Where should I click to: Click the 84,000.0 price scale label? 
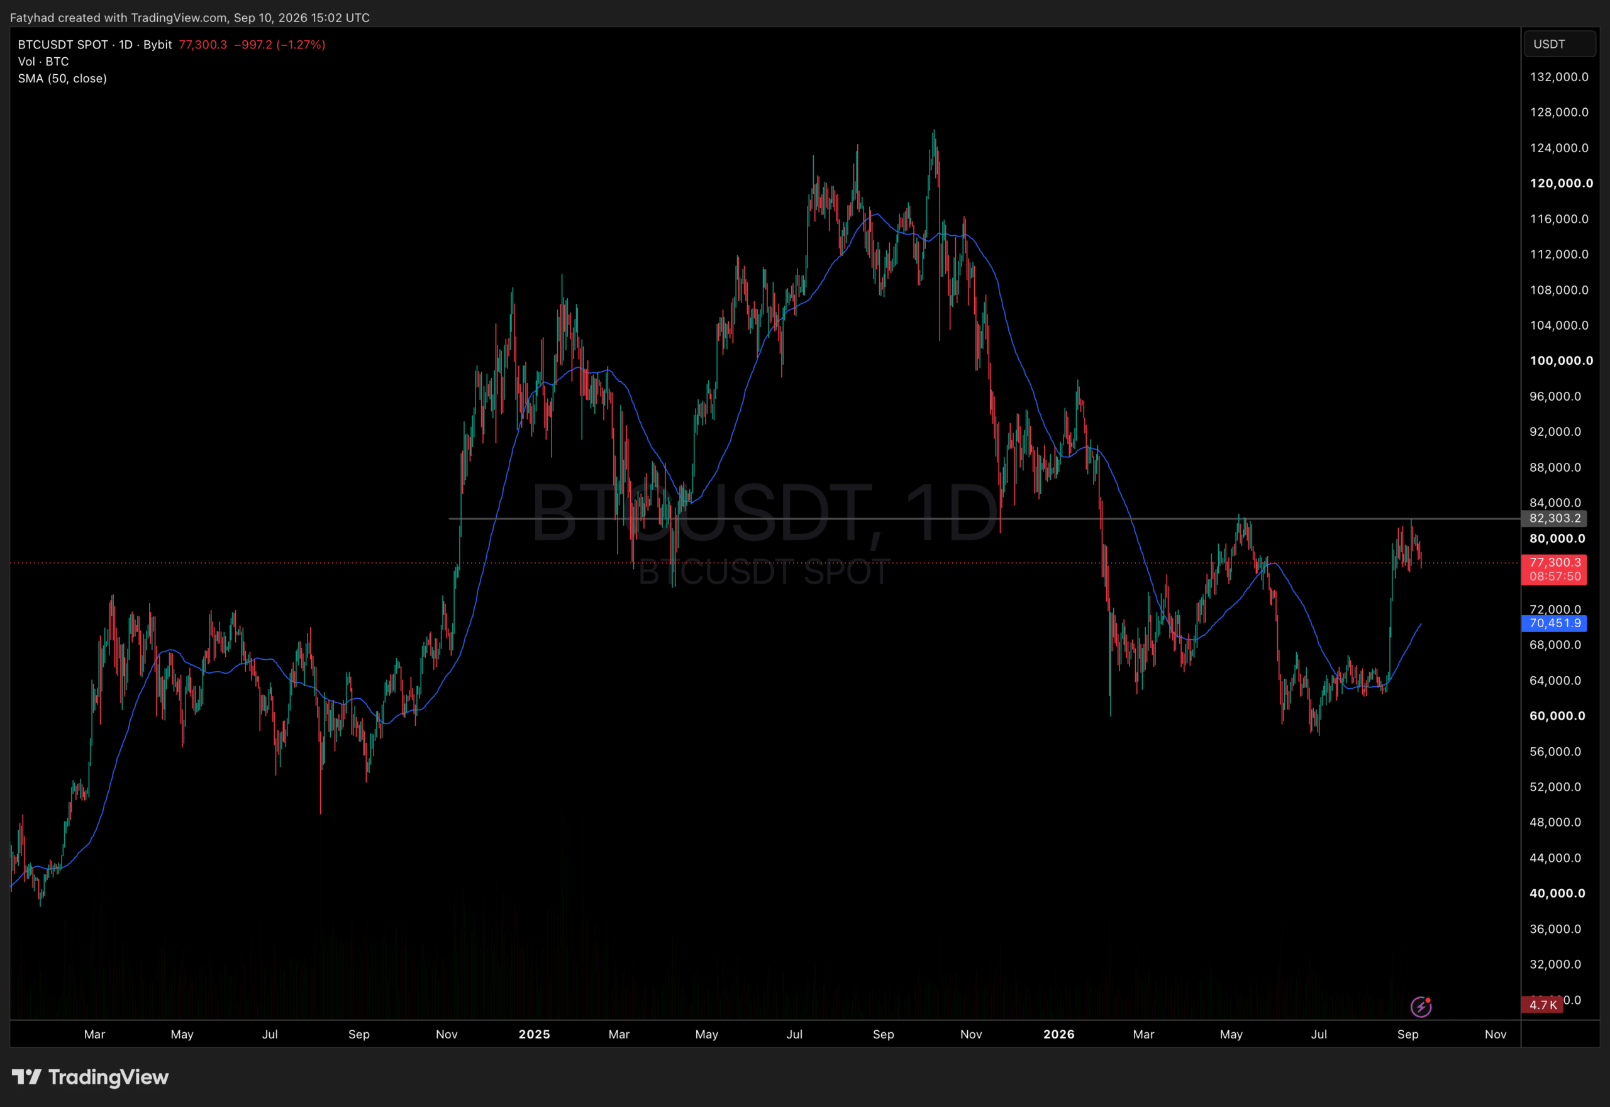(1555, 503)
